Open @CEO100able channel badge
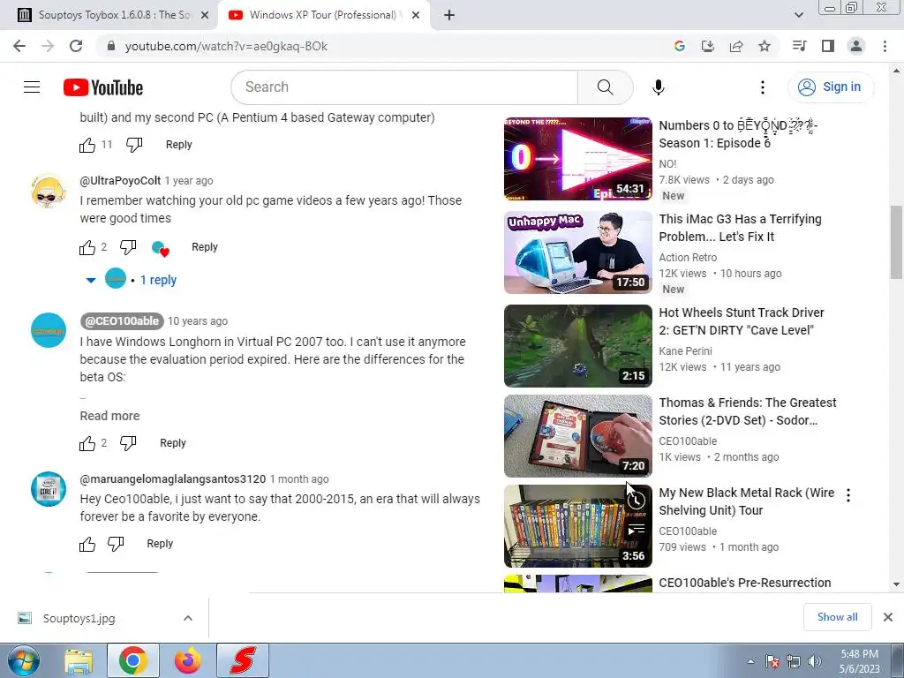 click(x=122, y=321)
